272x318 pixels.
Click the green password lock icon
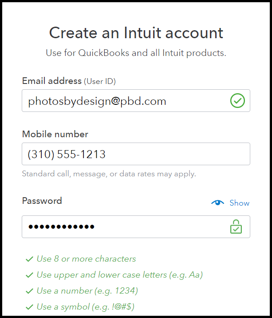point(236,227)
